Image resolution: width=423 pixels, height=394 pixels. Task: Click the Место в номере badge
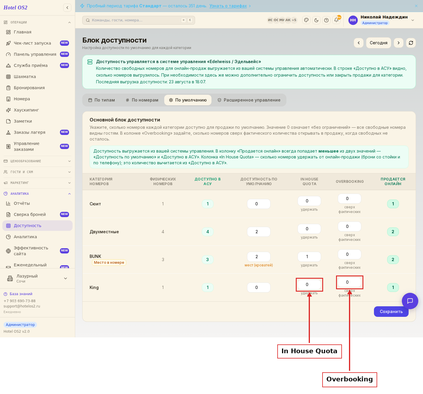[x=109, y=263]
